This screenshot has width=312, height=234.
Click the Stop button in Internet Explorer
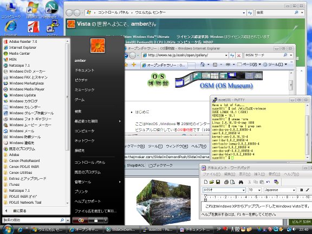click(x=239, y=55)
